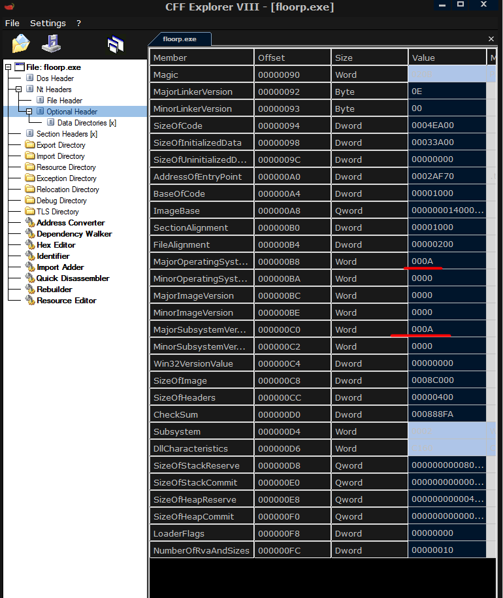Click the Quick Disassembler tool icon
This screenshot has width=503, height=598.
(x=30, y=278)
